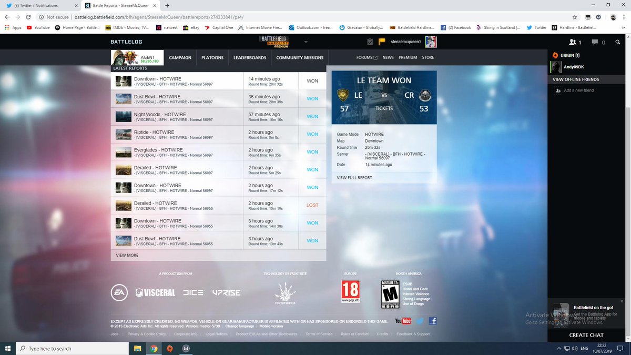
Task: Select the Night Woods HOTWIRE report
Action: tap(218, 117)
